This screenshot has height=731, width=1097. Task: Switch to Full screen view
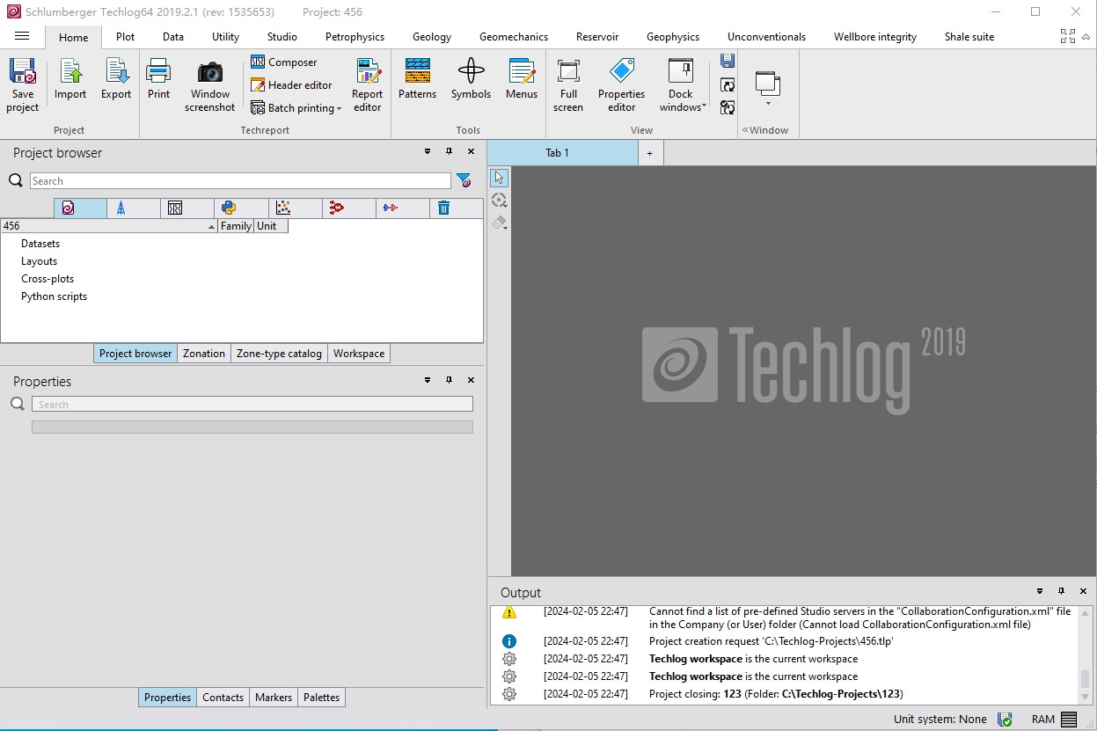[568, 85]
